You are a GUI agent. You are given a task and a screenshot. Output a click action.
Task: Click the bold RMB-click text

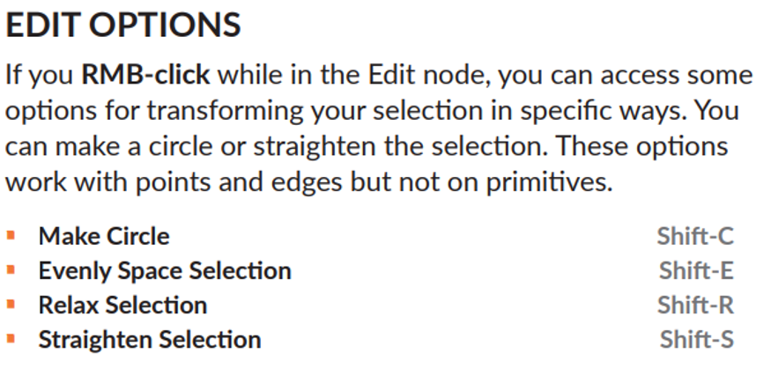[145, 75]
